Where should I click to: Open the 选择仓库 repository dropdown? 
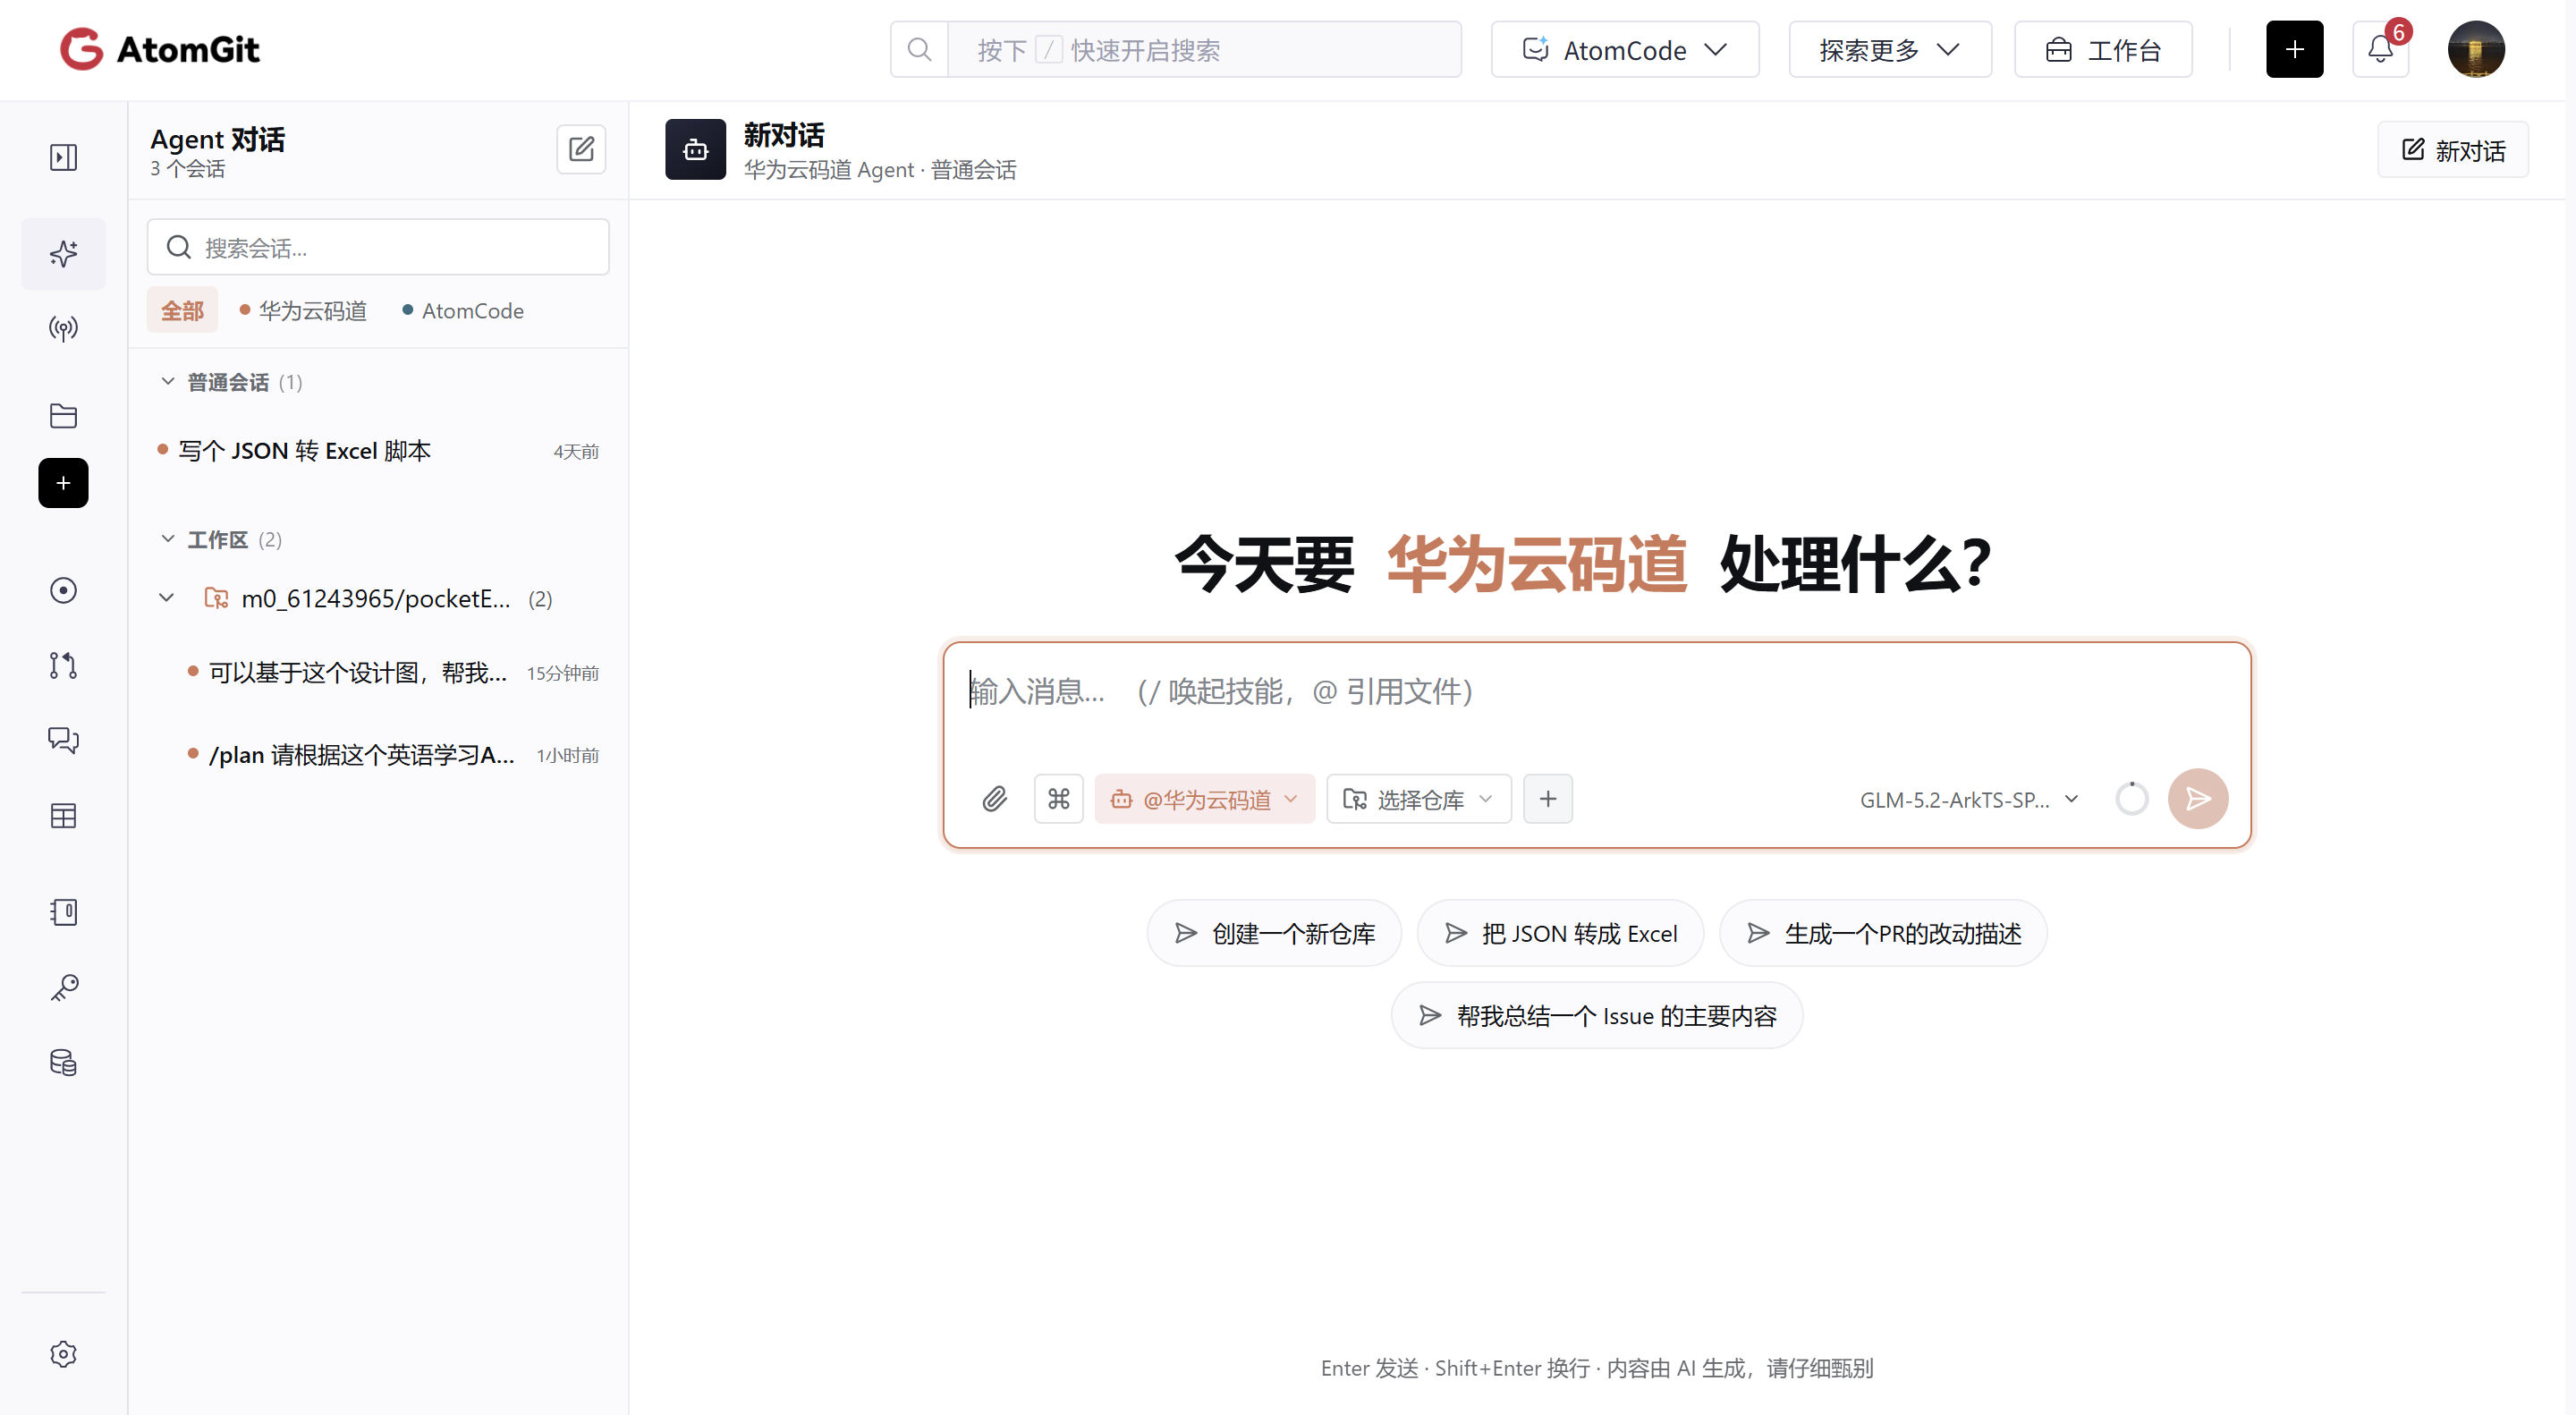[x=1419, y=799]
